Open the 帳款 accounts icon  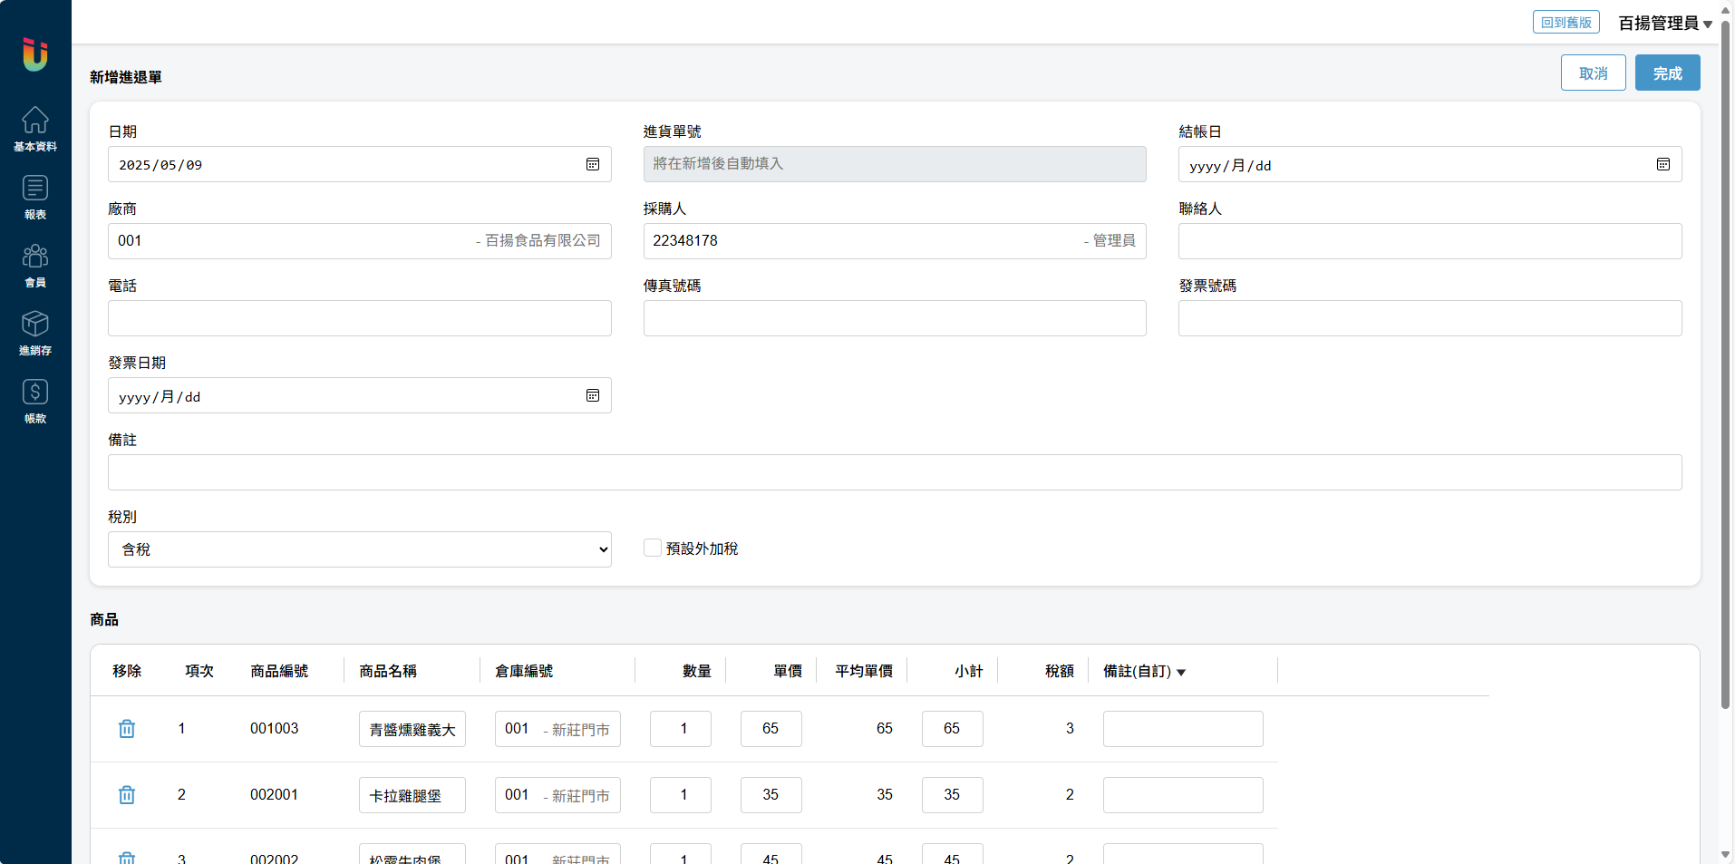[35, 401]
